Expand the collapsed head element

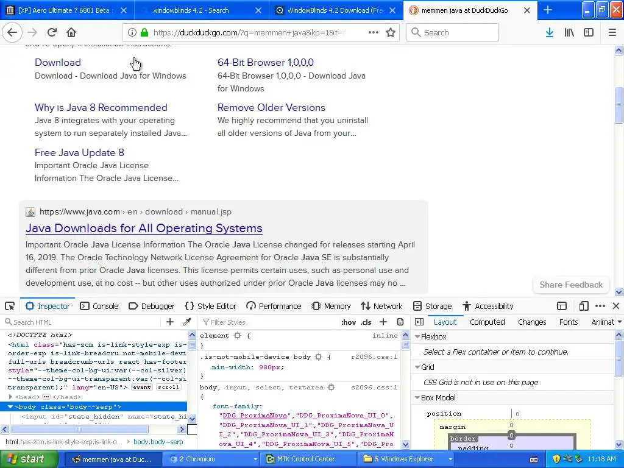pos(11,397)
